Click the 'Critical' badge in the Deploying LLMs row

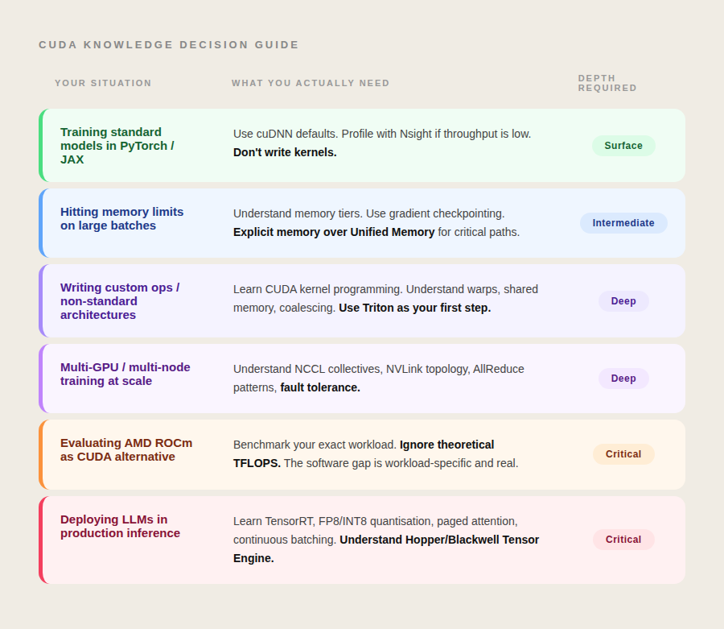tap(623, 540)
